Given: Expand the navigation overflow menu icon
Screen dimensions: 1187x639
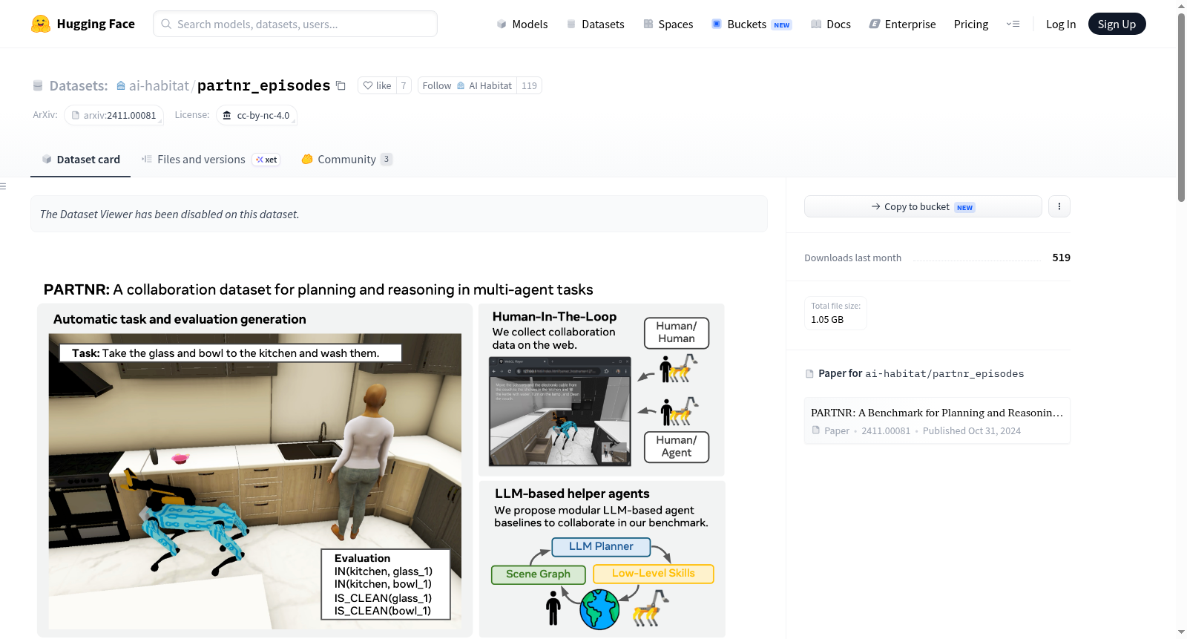Looking at the screenshot, I should (1013, 24).
